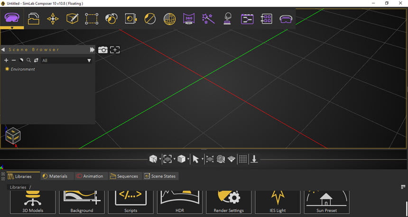Select the Transform move-arrows tool
This screenshot has height=217, width=408.
tap(53, 19)
